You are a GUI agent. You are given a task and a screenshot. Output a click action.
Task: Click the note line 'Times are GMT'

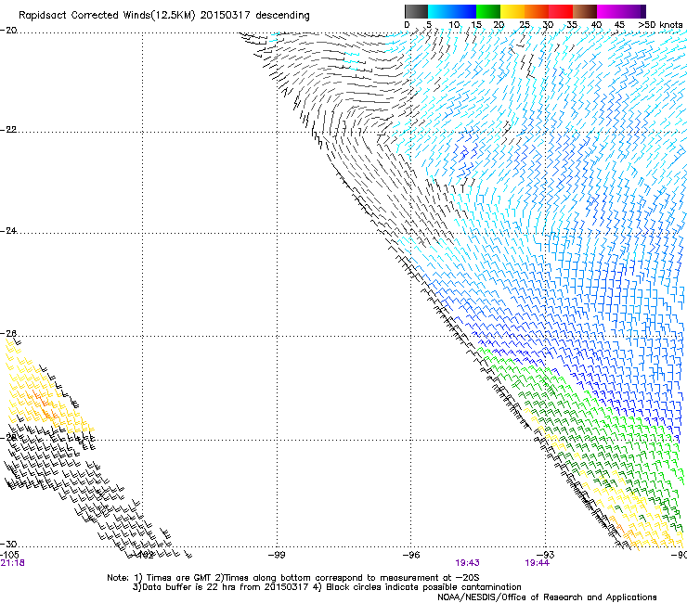(x=178, y=578)
